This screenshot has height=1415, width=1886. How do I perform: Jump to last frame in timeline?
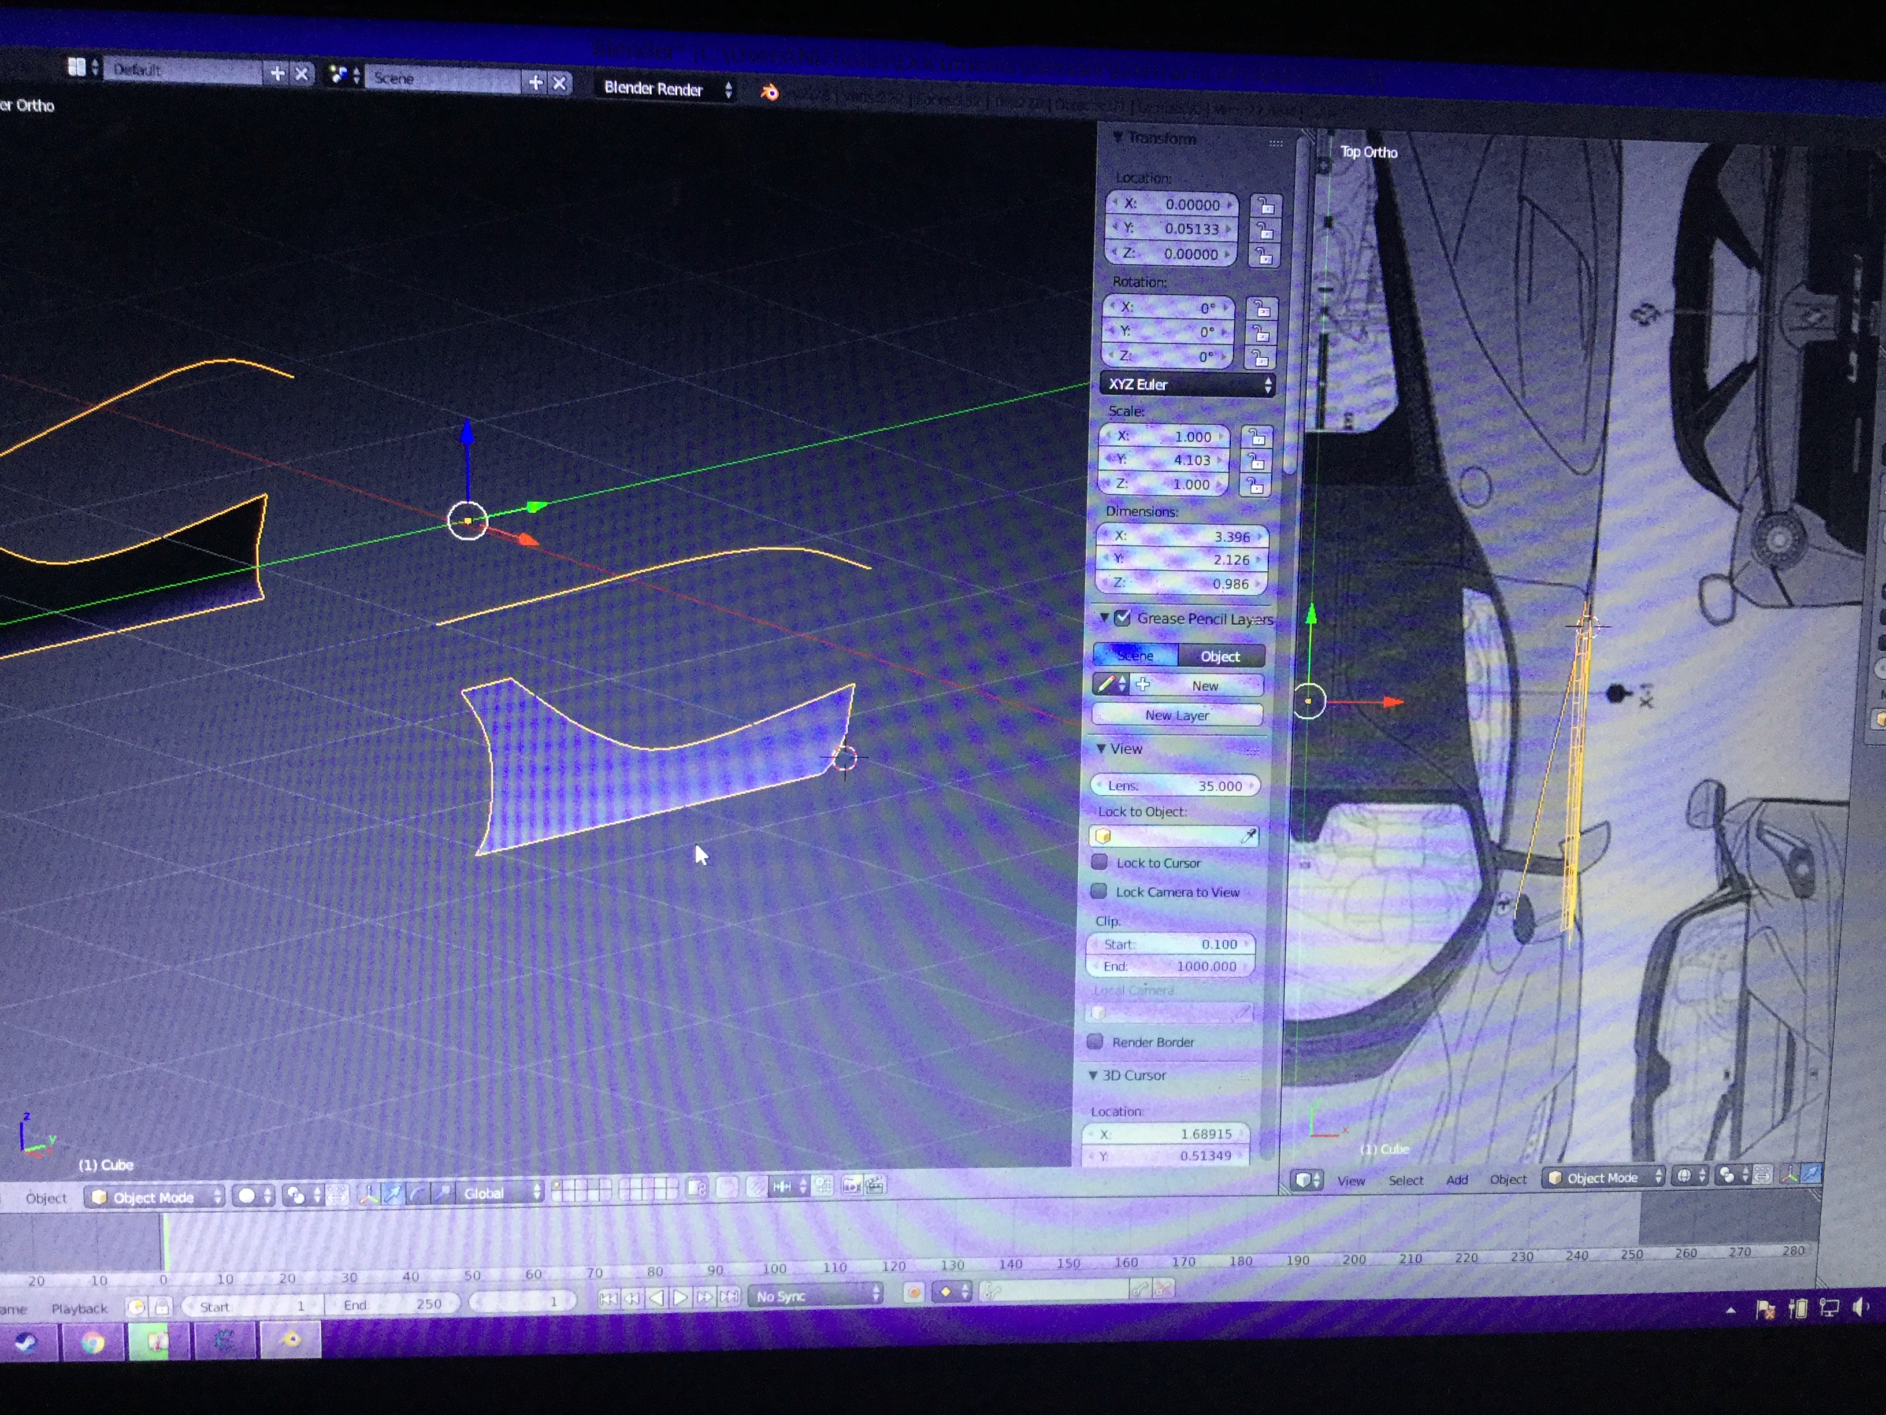click(x=729, y=1297)
